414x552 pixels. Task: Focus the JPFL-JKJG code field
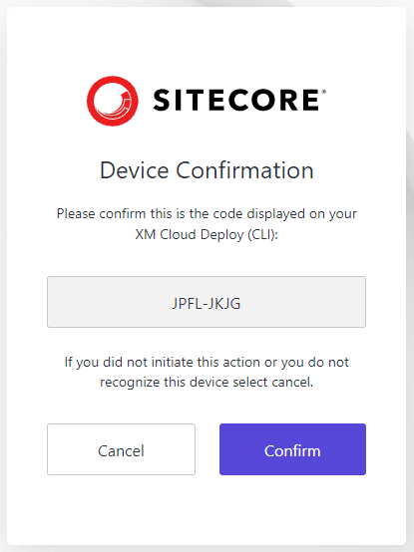pyautogui.click(x=207, y=302)
